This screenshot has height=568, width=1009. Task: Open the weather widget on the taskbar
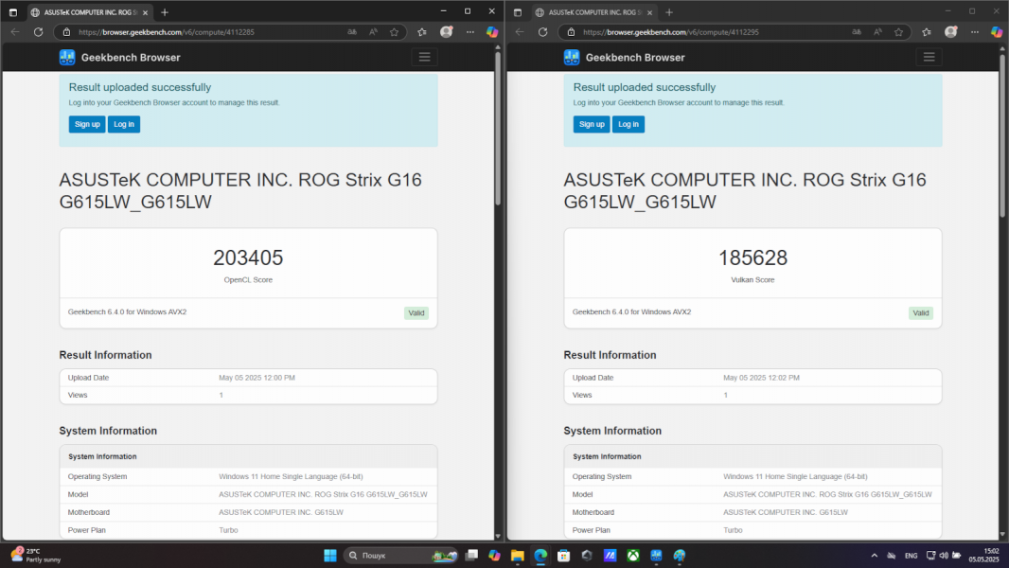pyautogui.click(x=36, y=555)
